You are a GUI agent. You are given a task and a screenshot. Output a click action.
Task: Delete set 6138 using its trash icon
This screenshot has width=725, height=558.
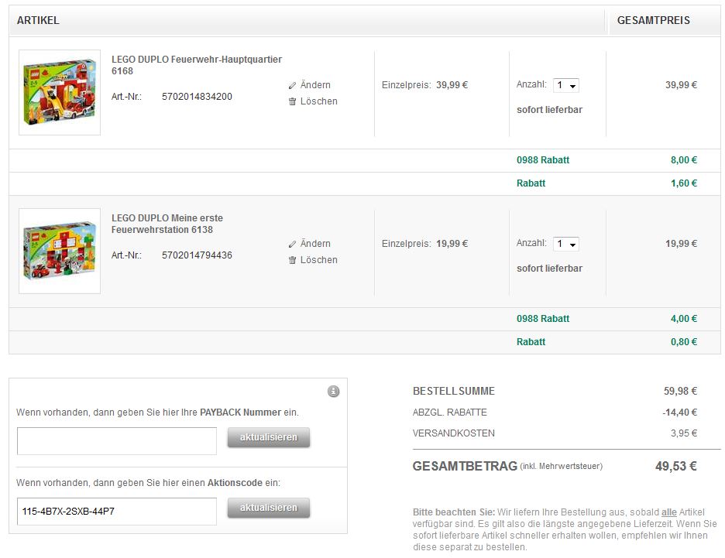tap(293, 260)
